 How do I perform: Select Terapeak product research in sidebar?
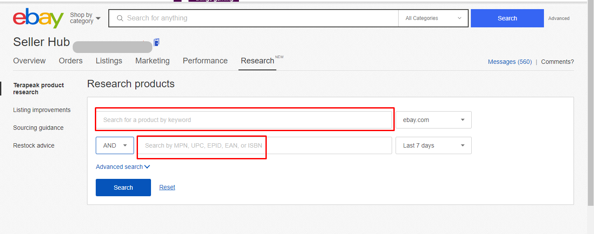(38, 89)
